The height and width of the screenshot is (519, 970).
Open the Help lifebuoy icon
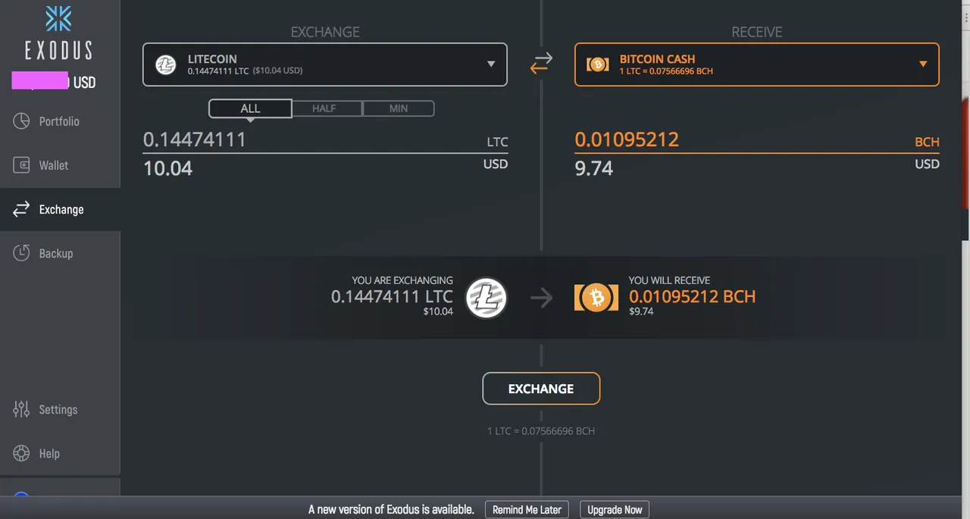point(21,453)
